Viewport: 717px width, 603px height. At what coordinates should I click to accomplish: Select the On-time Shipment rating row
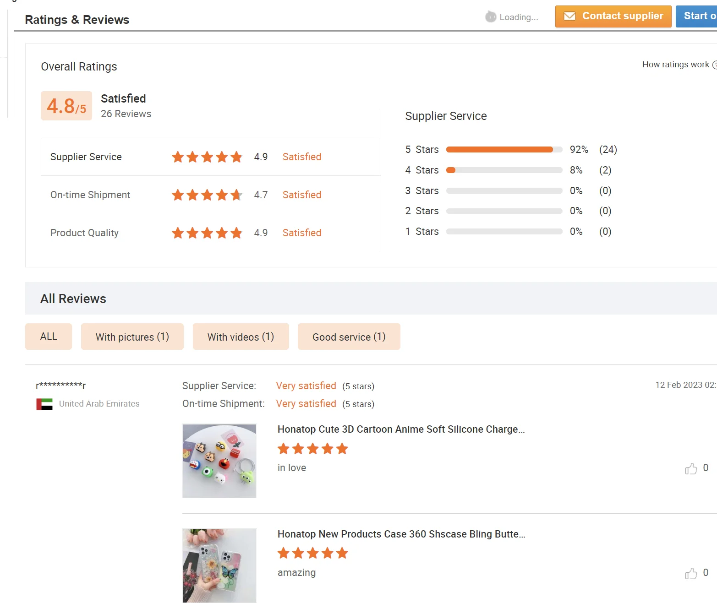tap(211, 195)
